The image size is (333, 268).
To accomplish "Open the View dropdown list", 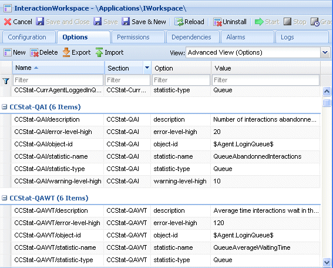I will point(325,52).
